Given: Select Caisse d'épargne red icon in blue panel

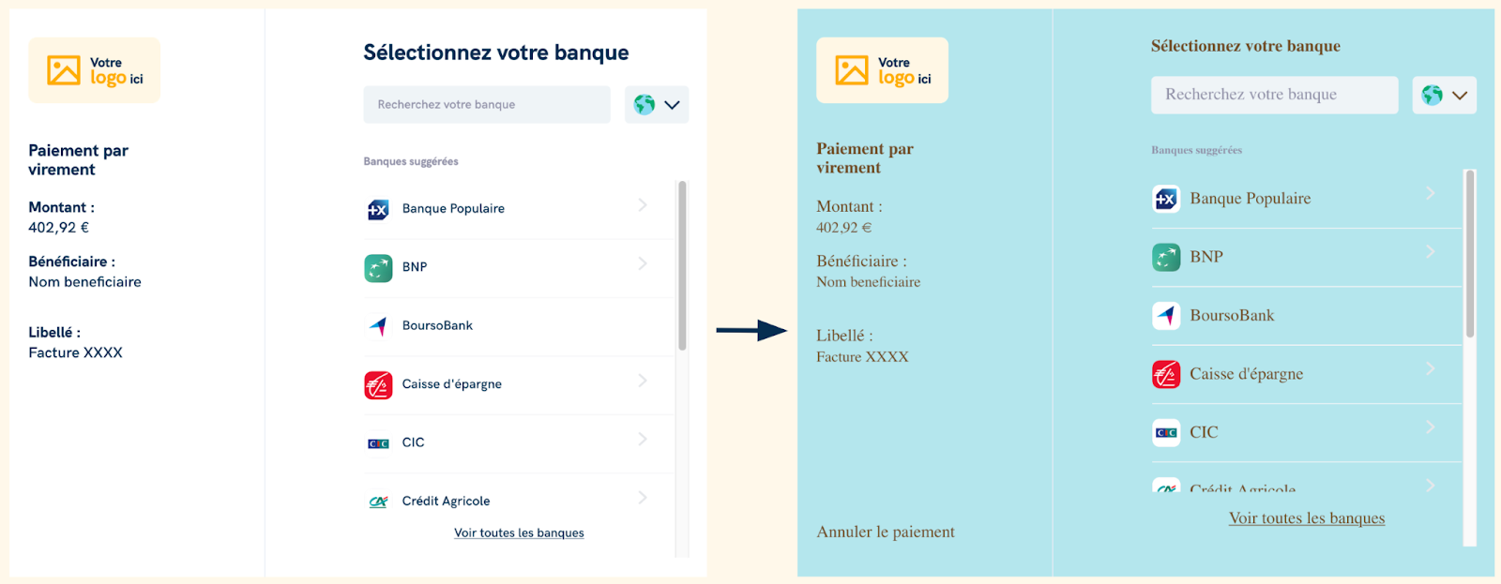Looking at the screenshot, I should click(x=1166, y=374).
